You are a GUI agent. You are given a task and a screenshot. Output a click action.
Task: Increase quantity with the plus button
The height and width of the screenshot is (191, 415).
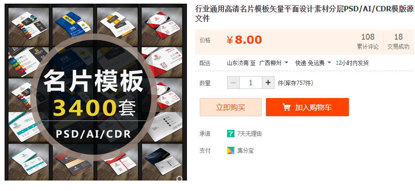pyautogui.click(x=268, y=83)
